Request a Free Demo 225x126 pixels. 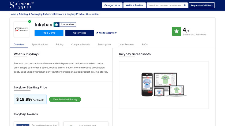click(x=49, y=33)
